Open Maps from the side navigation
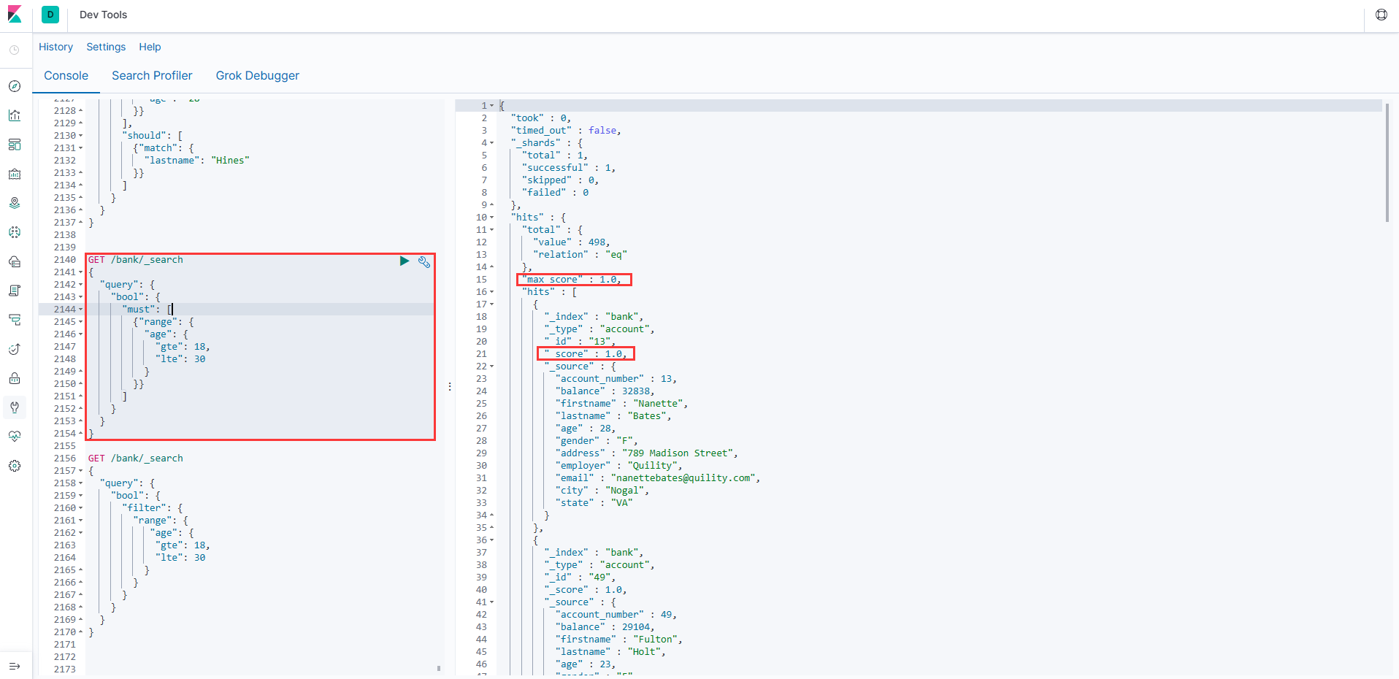Image resolution: width=1399 pixels, height=679 pixels. tap(15, 203)
